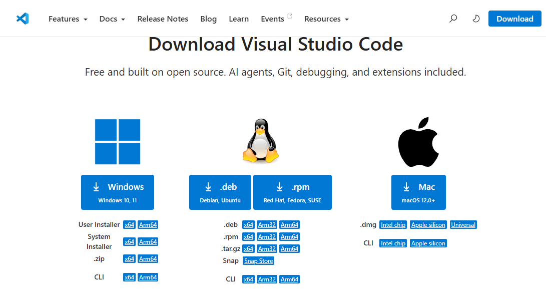Toggle dark theme with moon icon
546x294 pixels.
[x=475, y=19]
